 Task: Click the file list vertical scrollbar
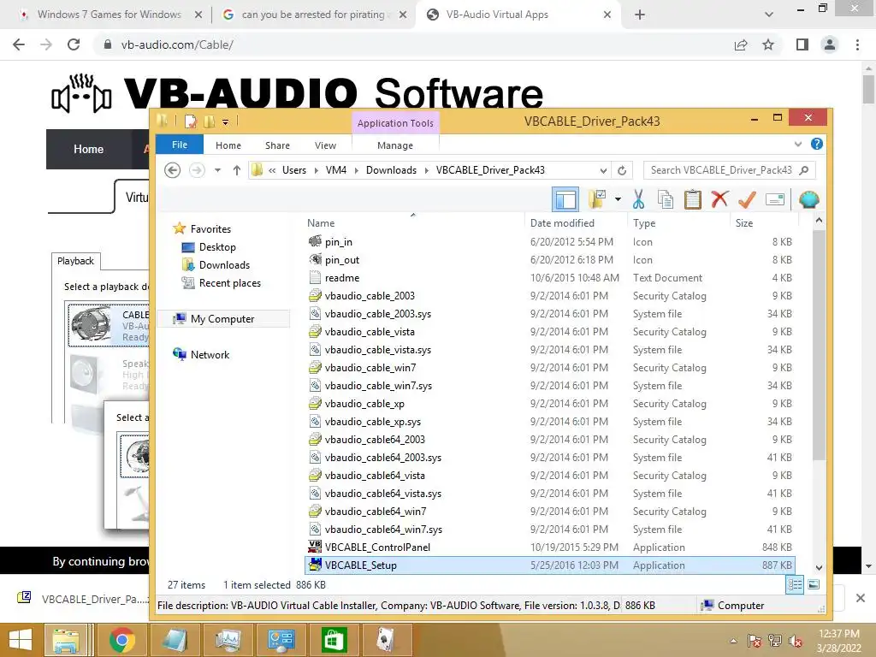coord(819,344)
